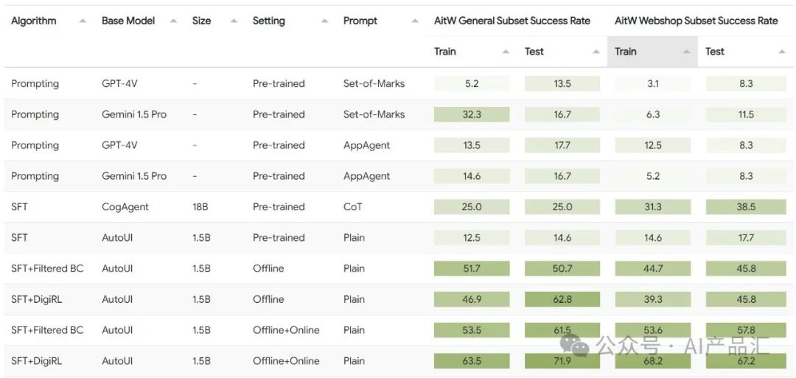Click the green 68.2 Webshop Train cell
The width and height of the screenshot is (796, 378).
[653, 361]
